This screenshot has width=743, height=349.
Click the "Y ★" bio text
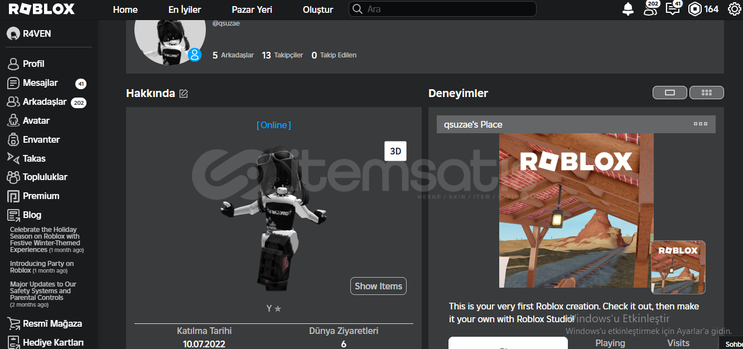coord(273,308)
